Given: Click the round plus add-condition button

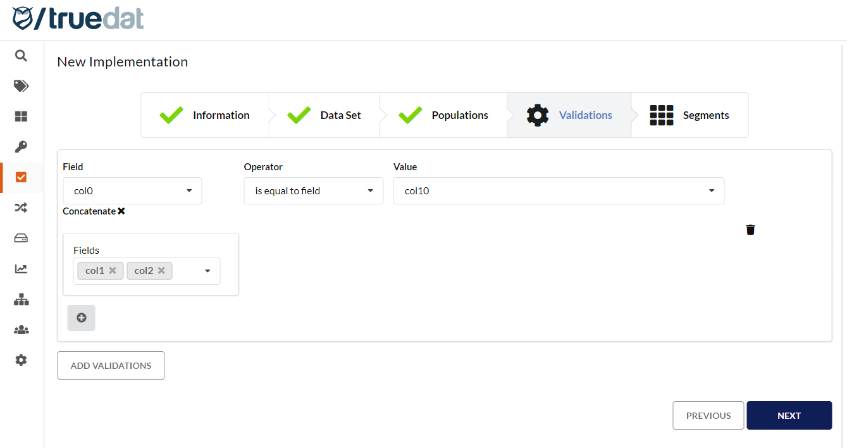Looking at the screenshot, I should (82, 318).
